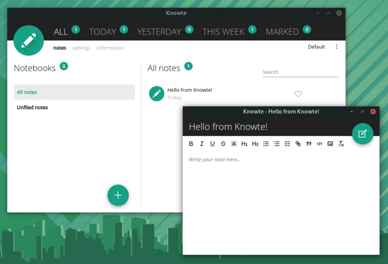Click the Knowte pencil logo
Image resolution: width=388 pixels, height=264 pixels.
(x=29, y=40)
